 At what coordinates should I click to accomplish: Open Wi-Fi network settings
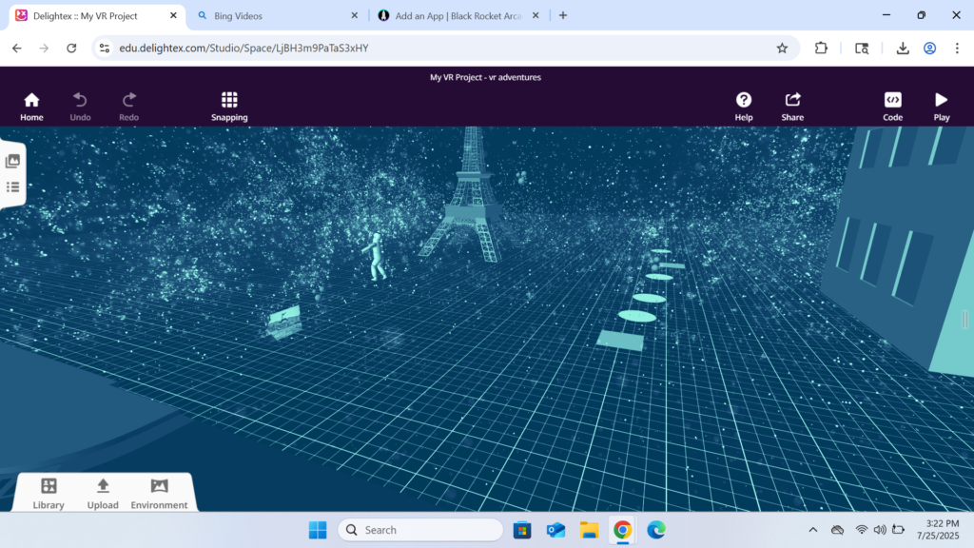(x=861, y=530)
